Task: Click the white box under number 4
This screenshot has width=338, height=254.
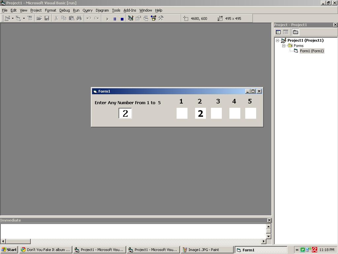Action: [x=235, y=113]
